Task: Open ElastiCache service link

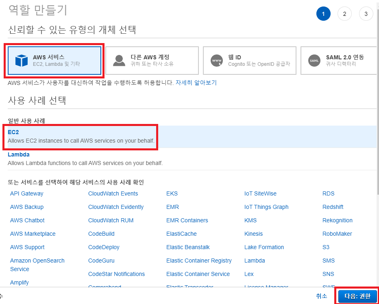Action: coord(181,234)
